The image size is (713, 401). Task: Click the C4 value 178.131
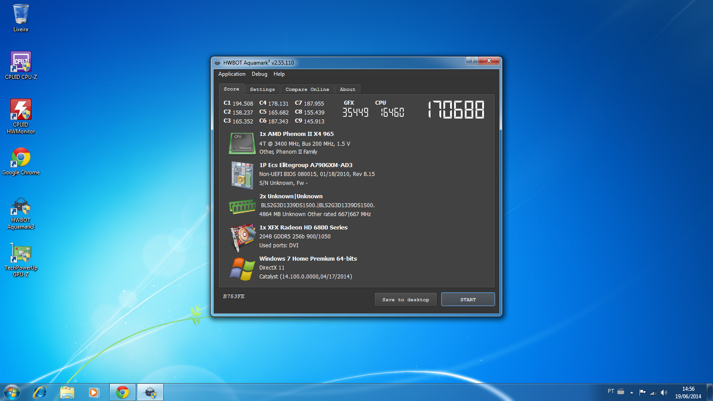coord(279,104)
